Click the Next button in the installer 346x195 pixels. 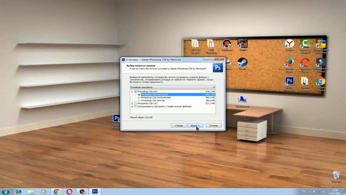pyautogui.click(x=195, y=126)
